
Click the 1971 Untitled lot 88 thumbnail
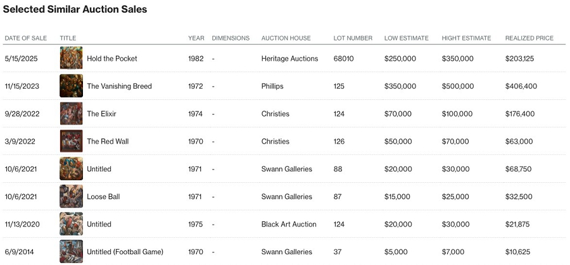pyautogui.click(x=71, y=169)
